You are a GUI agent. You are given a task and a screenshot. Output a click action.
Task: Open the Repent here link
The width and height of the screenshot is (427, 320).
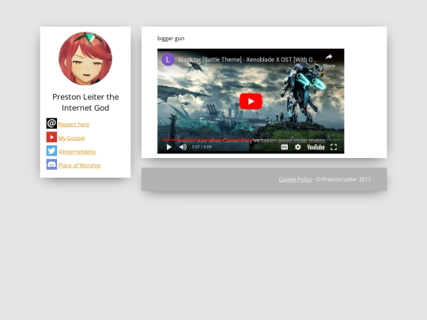pos(74,124)
